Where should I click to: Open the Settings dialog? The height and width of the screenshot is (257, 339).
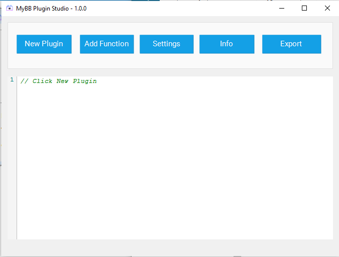[166, 44]
